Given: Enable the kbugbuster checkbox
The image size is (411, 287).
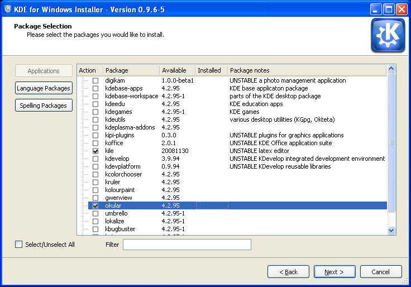Looking at the screenshot, I should pyautogui.click(x=95, y=229).
